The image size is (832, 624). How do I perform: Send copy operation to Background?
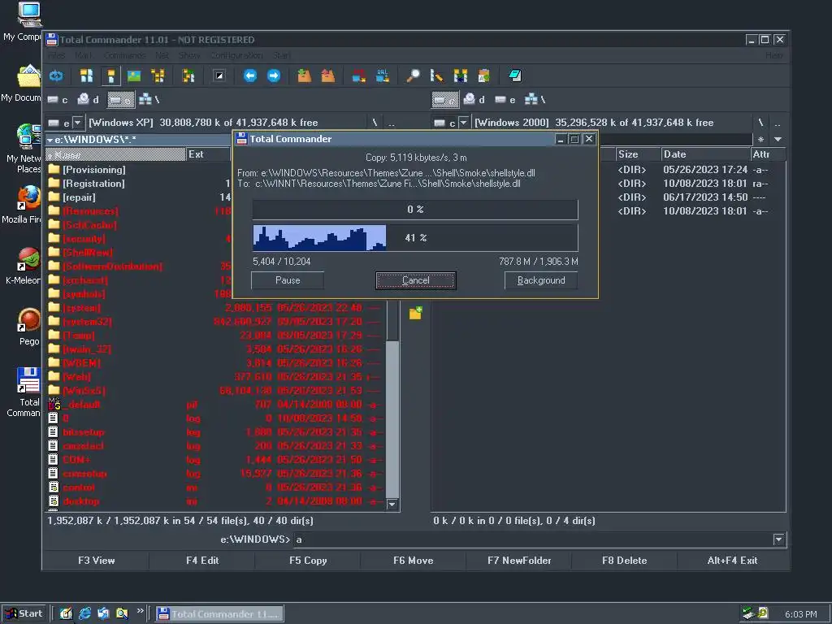tap(540, 280)
